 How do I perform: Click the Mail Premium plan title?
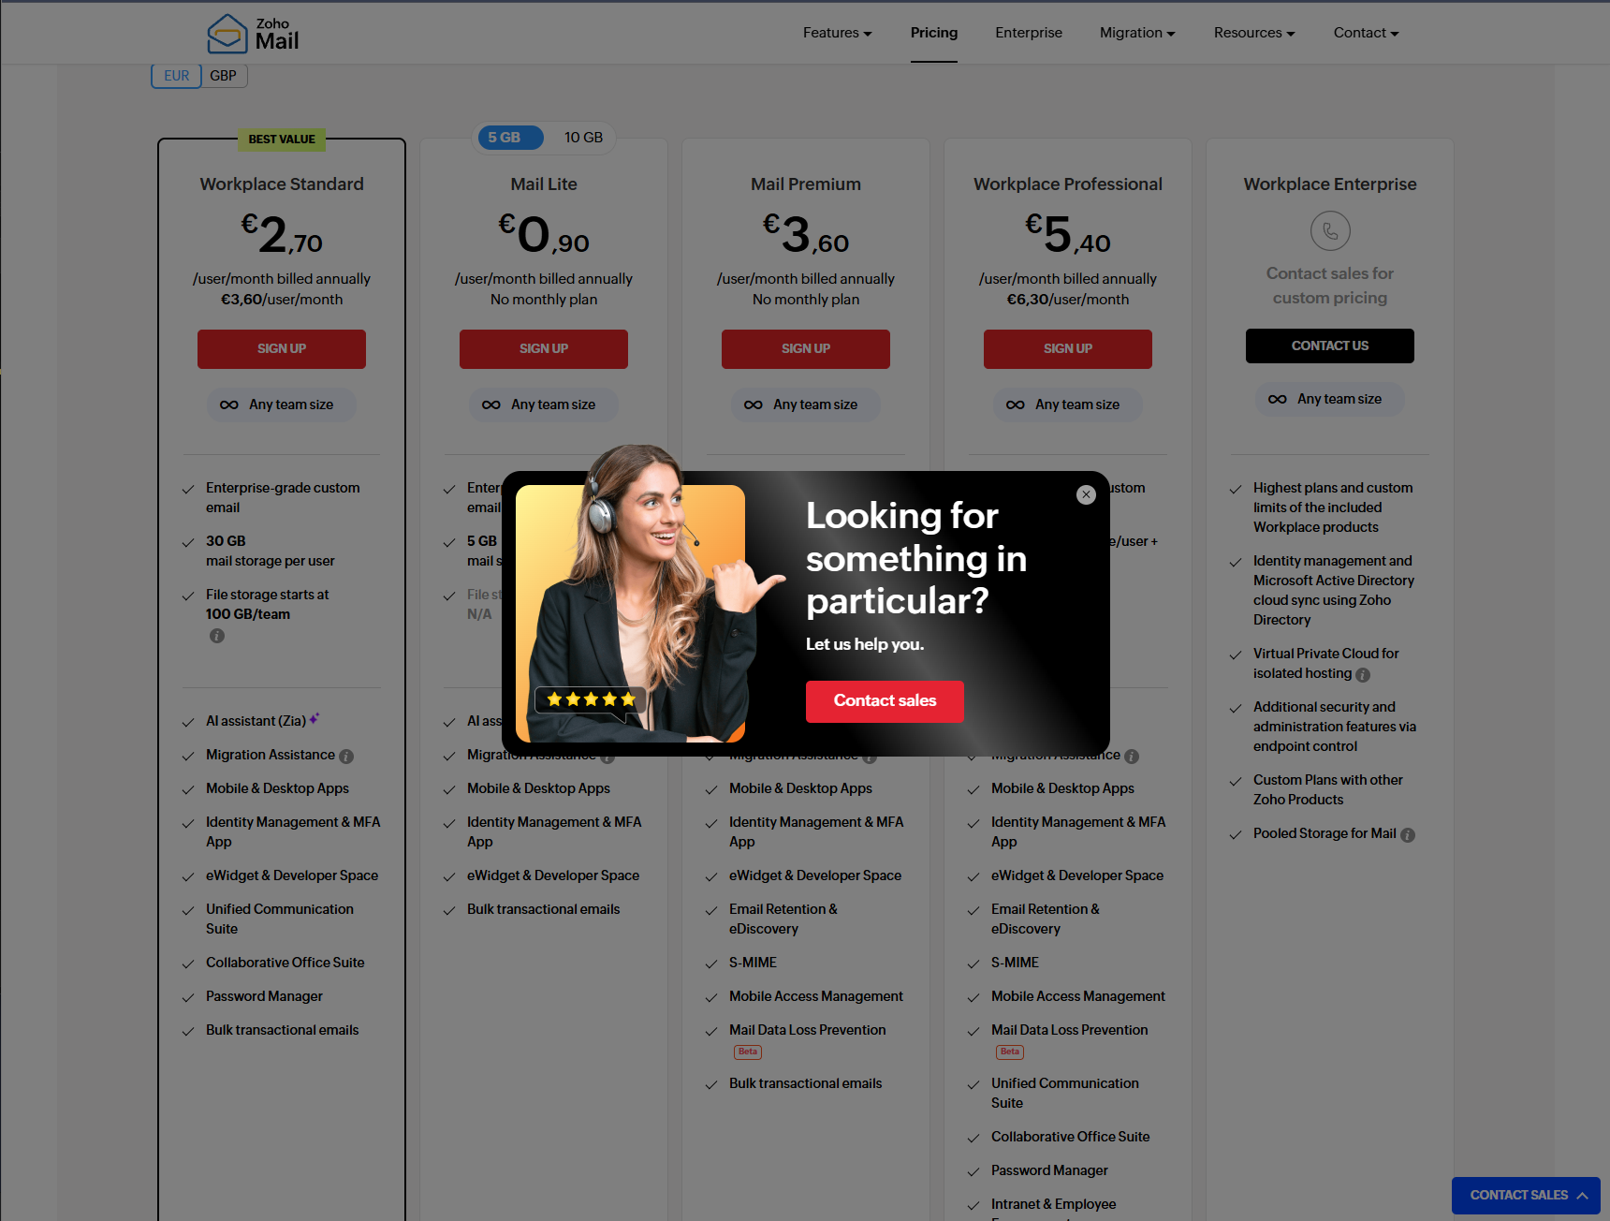pyautogui.click(x=806, y=184)
